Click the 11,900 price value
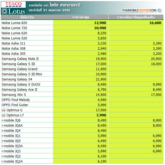This screenshot has height=165, width=165. pyautogui.click(x=101, y=69)
